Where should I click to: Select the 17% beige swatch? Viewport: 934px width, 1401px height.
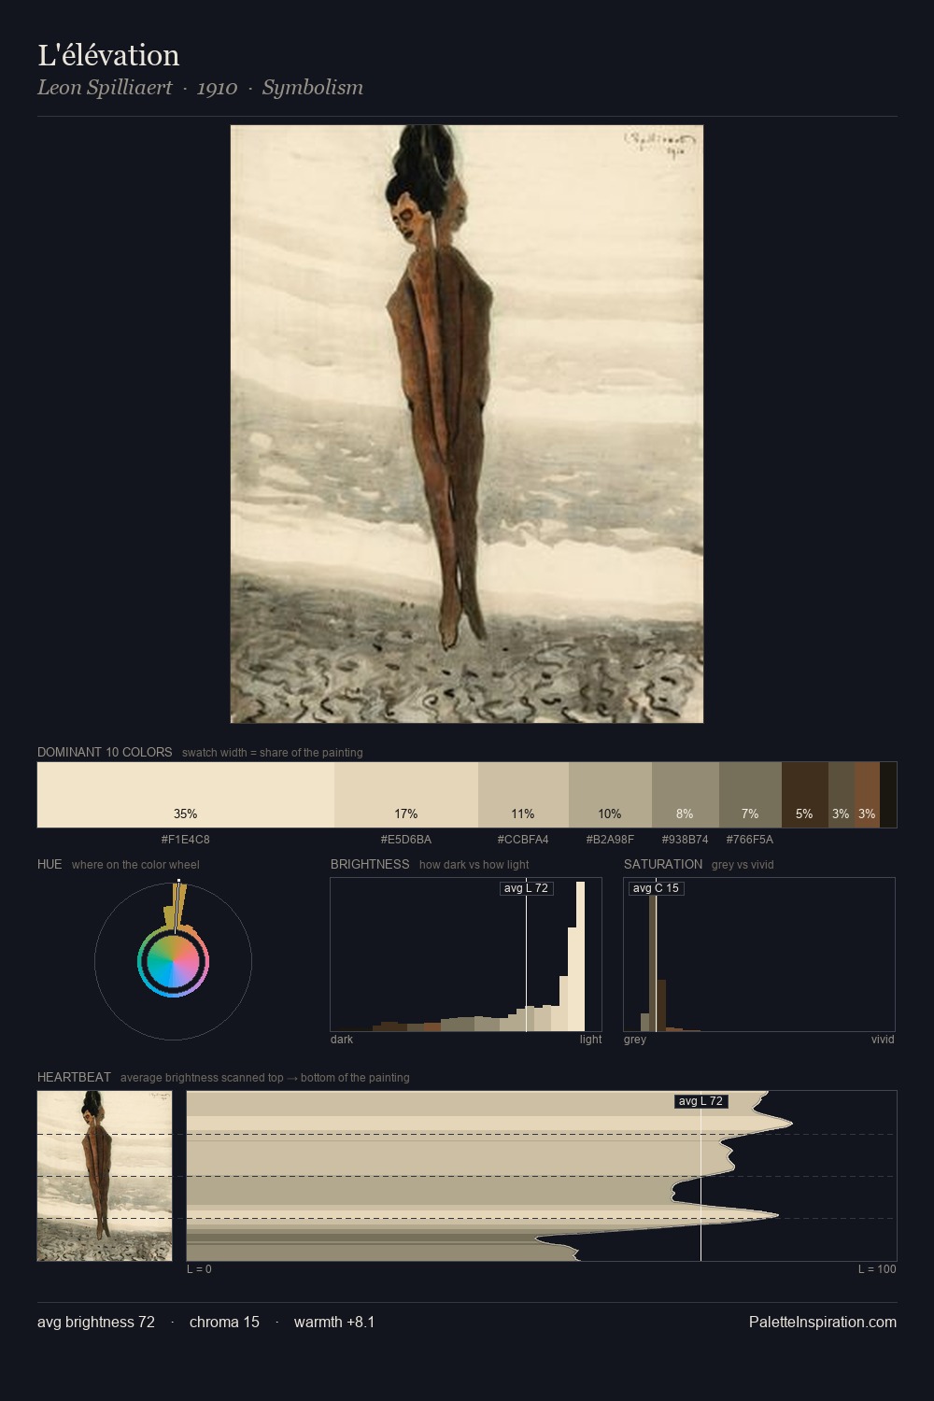pos(406,795)
